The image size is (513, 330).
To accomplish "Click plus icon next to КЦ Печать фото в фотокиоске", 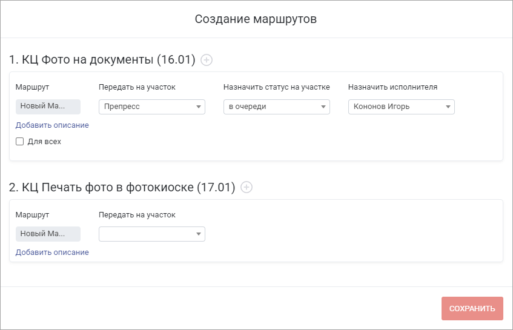I will (x=247, y=187).
